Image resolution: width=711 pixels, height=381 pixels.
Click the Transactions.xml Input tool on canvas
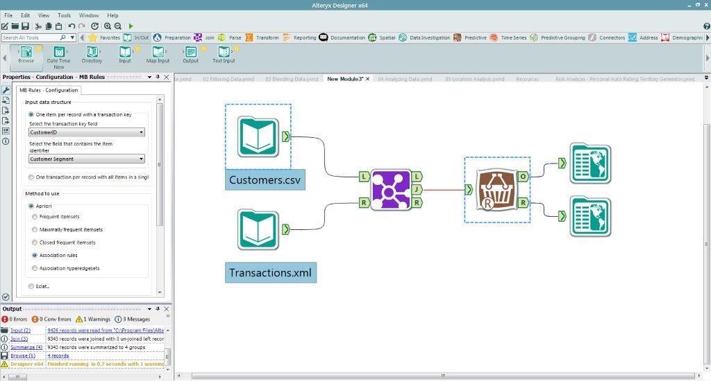(258, 229)
